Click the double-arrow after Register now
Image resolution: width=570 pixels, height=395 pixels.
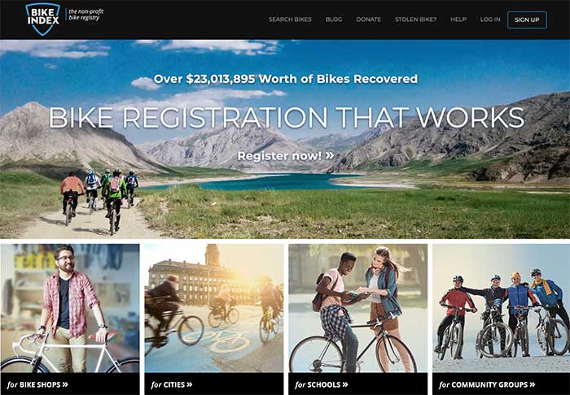330,155
